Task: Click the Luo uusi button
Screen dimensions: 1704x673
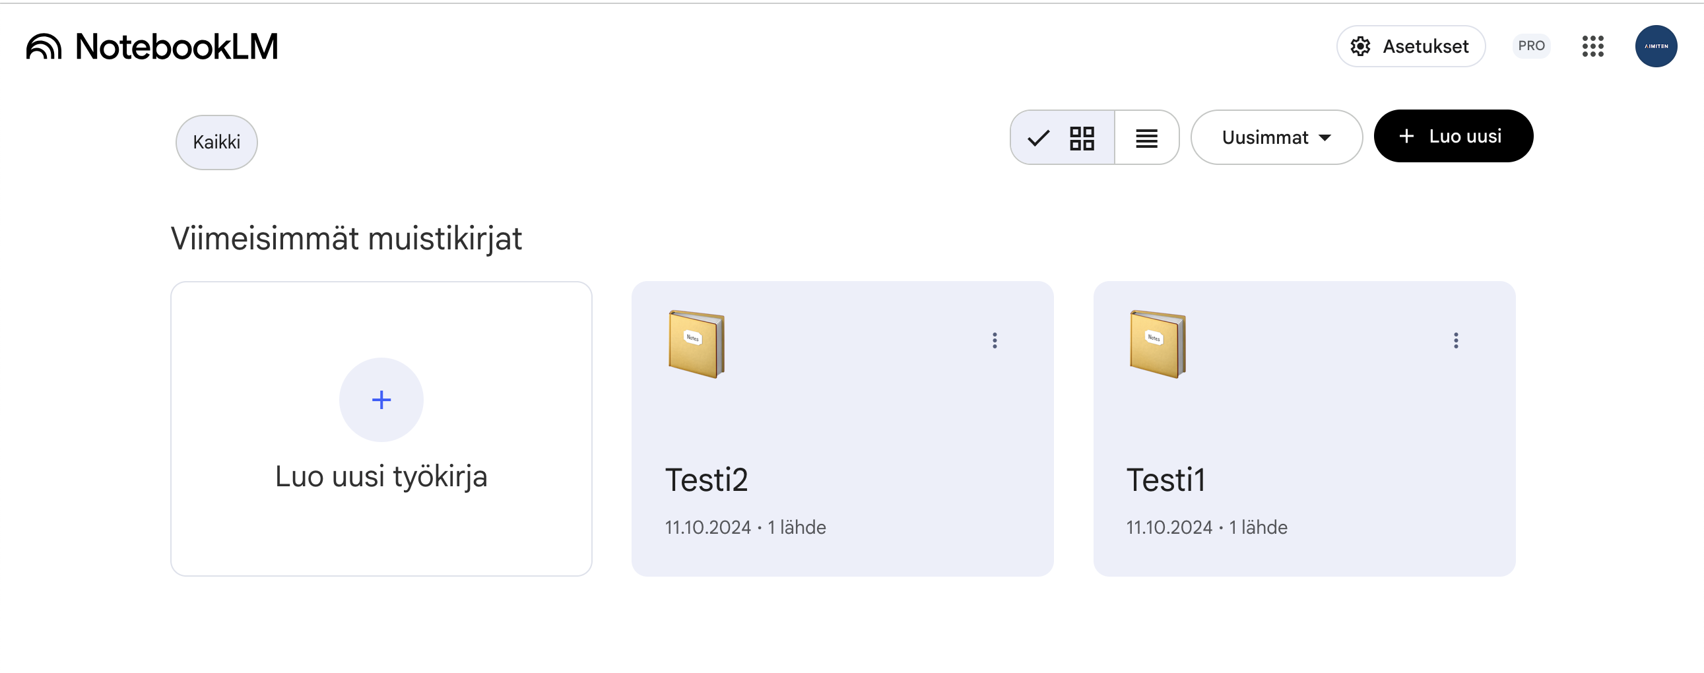Action: (1453, 136)
